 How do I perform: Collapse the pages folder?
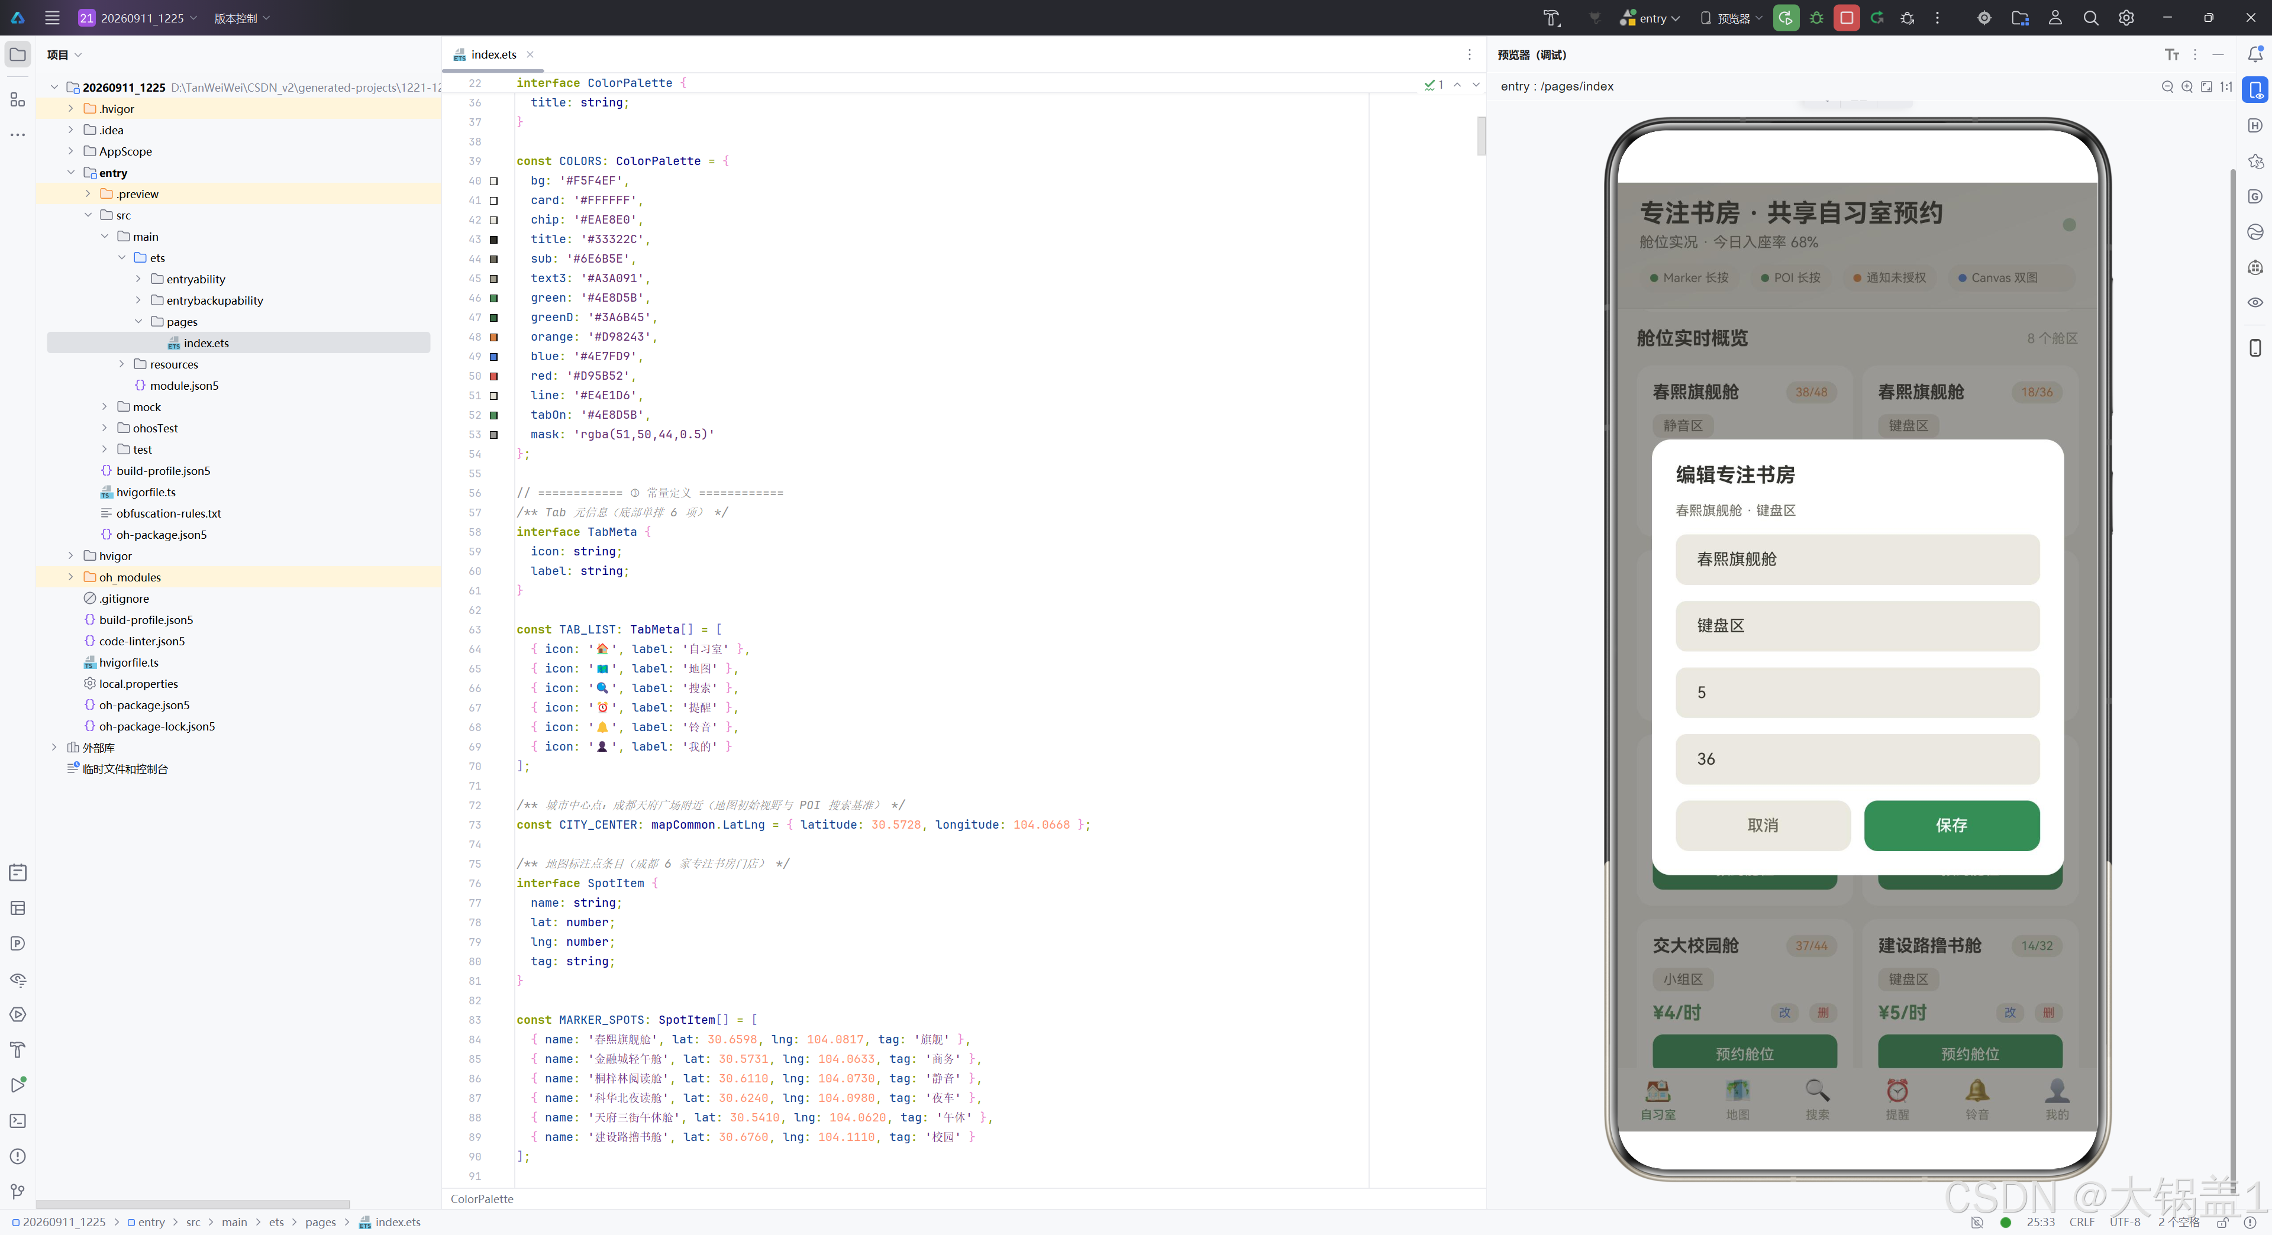tap(138, 322)
